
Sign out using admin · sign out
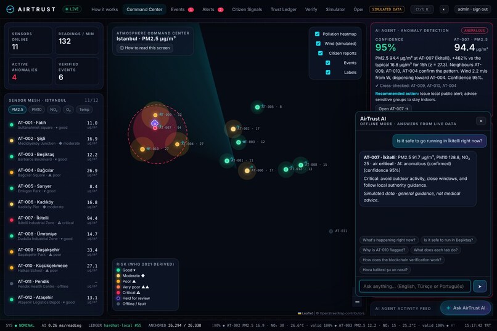pyautogui.click(x=472, y=9)
